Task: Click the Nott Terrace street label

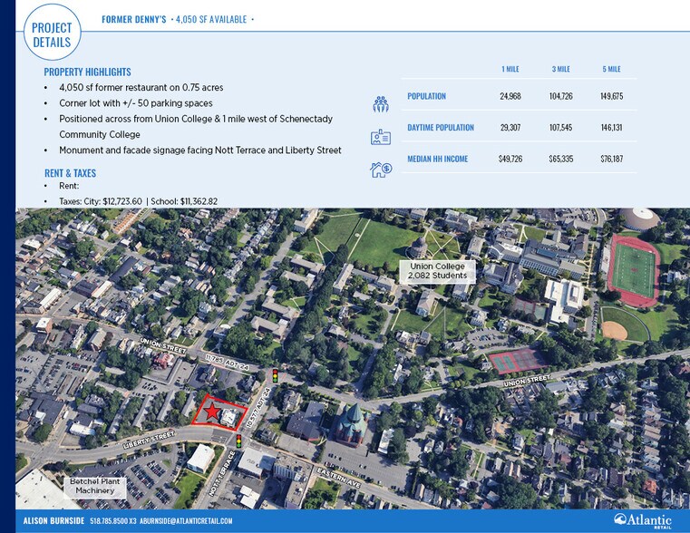Action: click(220, 474)
